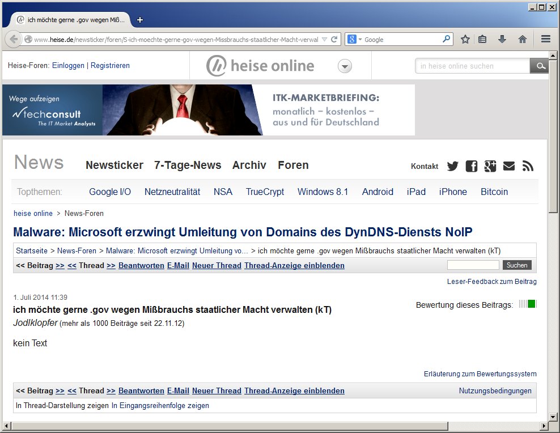Click the Kontakt link
The width and height of the screenshot is (560, 433).
[425, 167]
